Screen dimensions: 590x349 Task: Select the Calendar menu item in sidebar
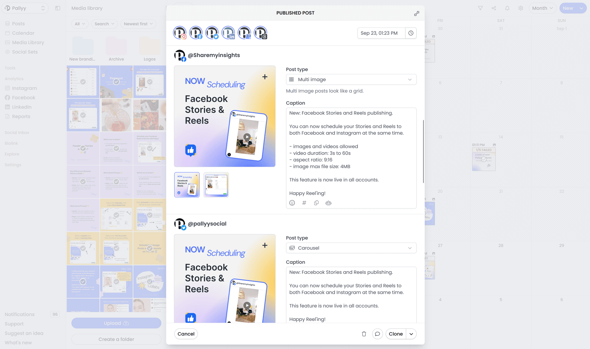pos(23,33)
